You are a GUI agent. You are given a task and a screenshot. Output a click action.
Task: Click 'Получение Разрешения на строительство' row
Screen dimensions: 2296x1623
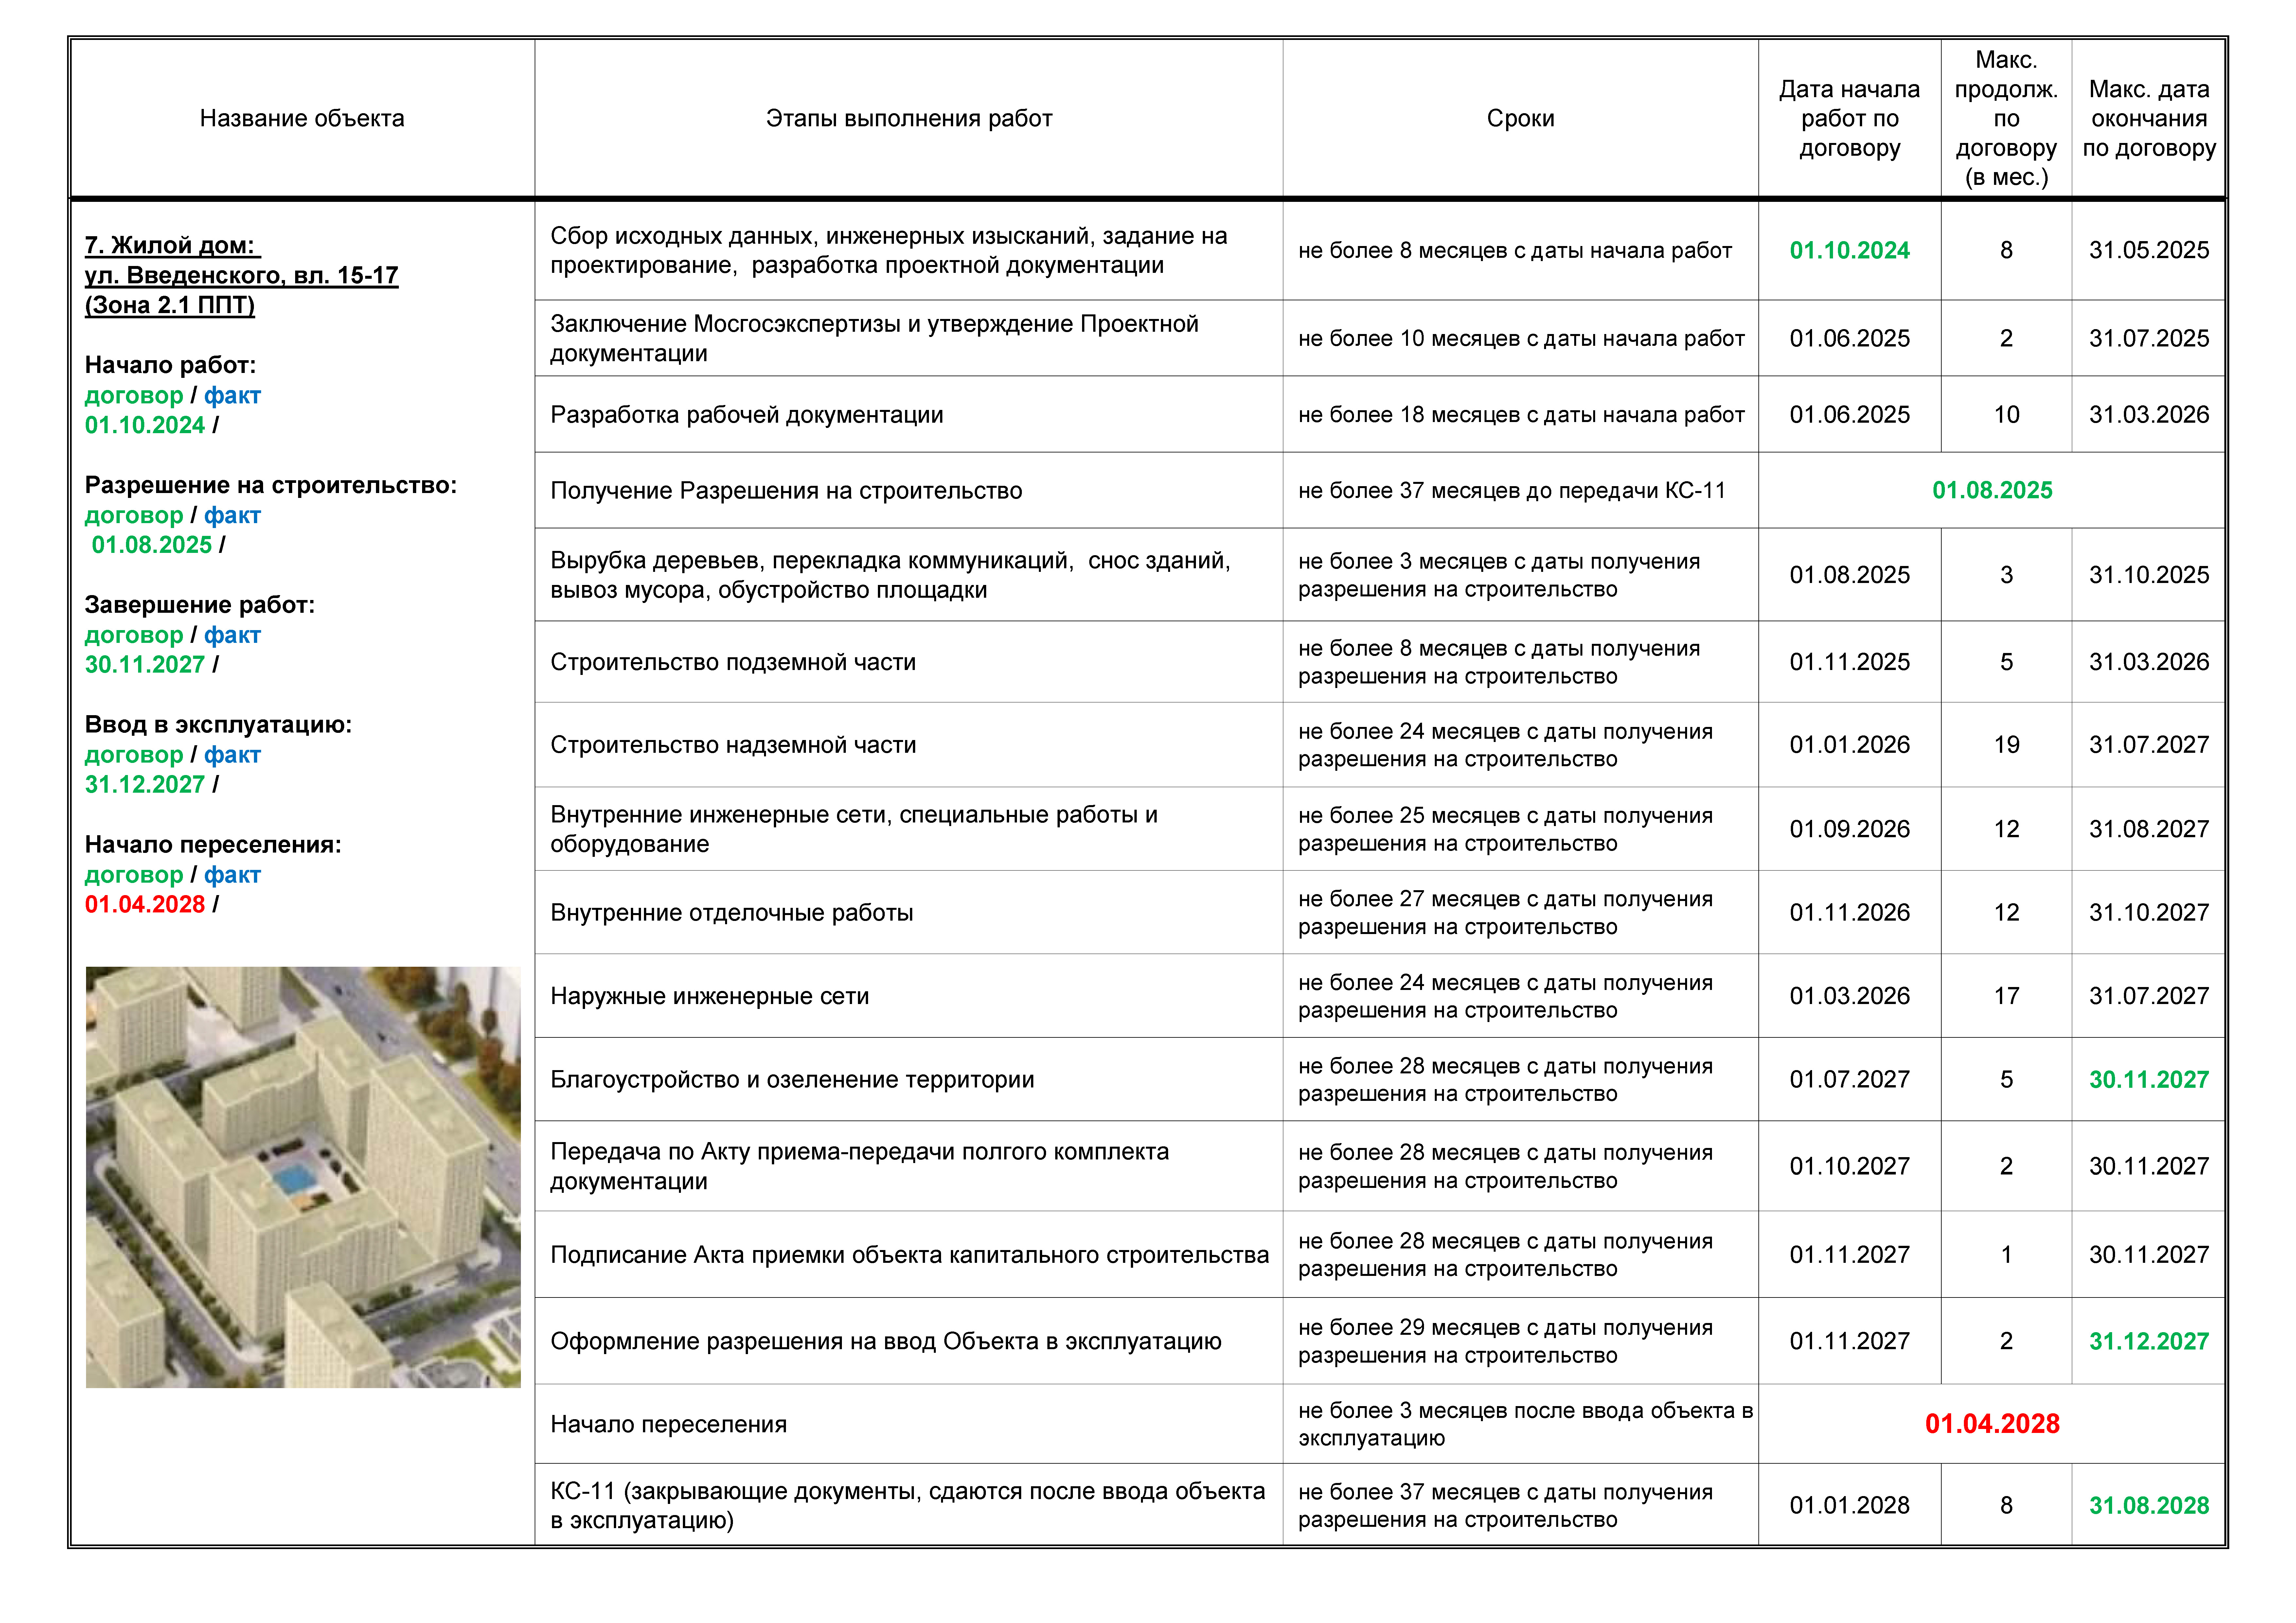tap(786, 490)
